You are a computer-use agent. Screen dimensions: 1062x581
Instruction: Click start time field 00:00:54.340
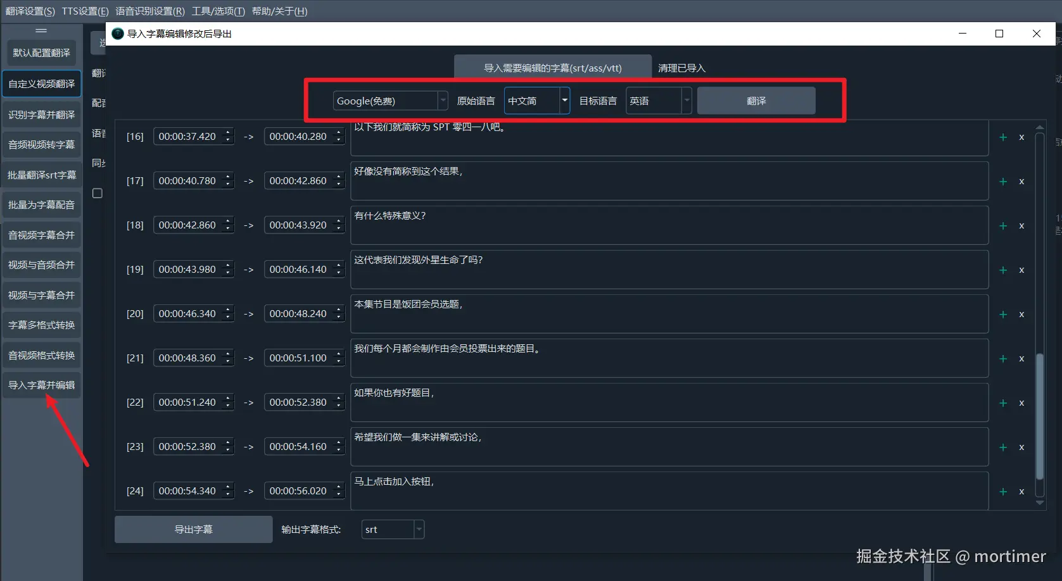tap(194, 490)
